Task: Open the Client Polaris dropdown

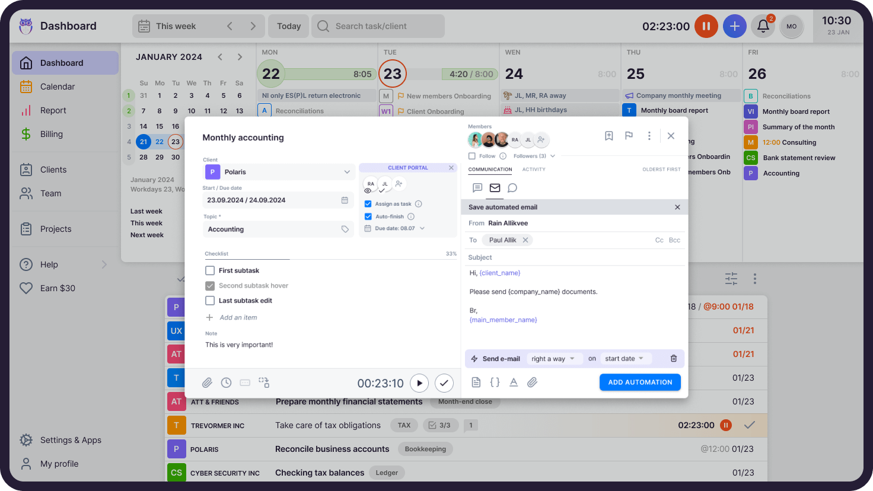Action: (279, 172)
